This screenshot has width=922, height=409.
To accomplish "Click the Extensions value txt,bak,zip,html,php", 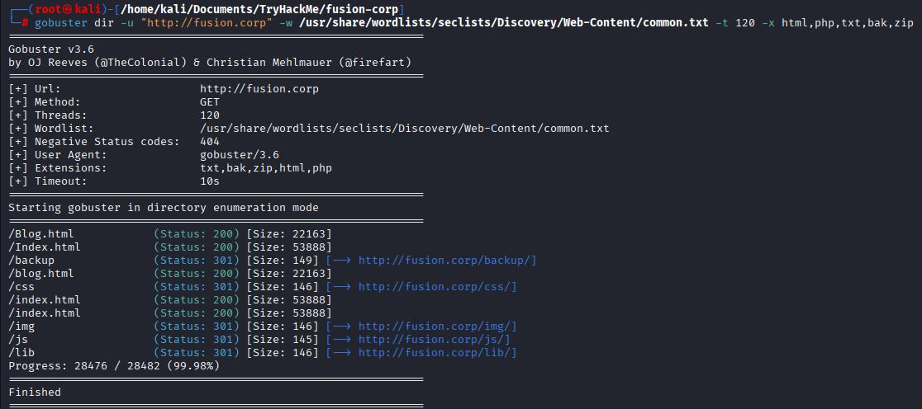I will click(x=266, y=168).
